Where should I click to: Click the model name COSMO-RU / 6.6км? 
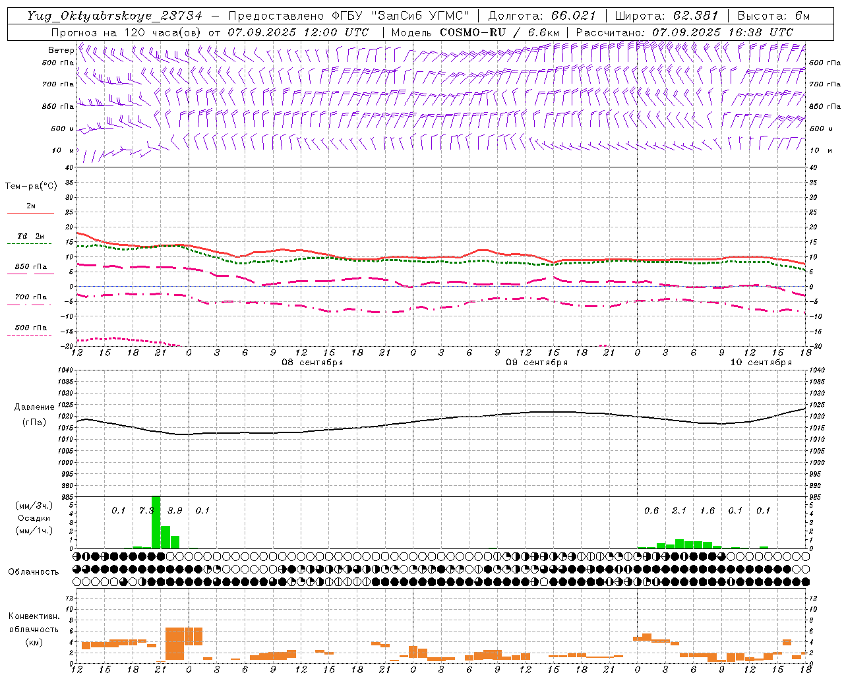[500, 32]
